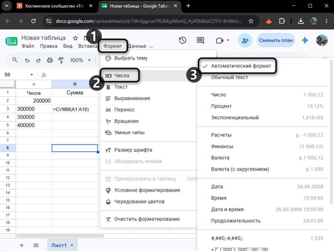Expand the Лист1 sheet tab arrow
The width and height of the screenshot is (334, 251).
(x=72, y=245)
